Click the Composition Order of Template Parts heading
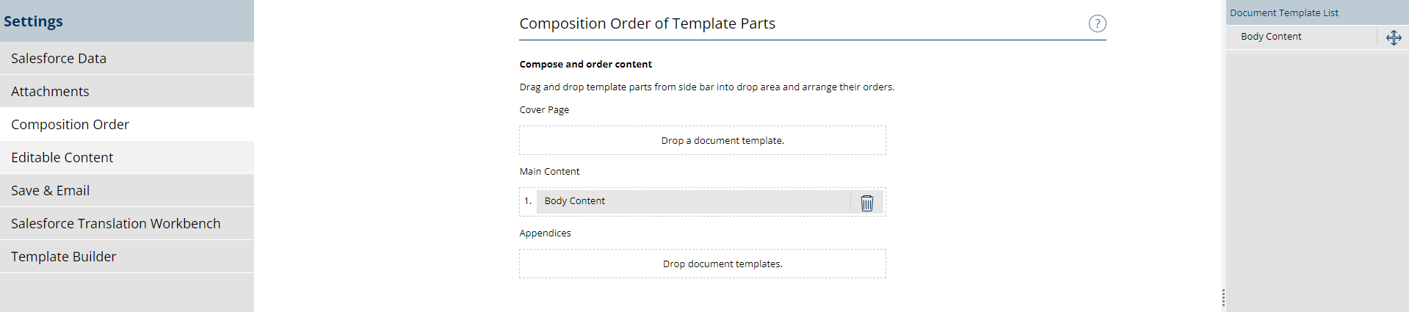The width and height of the screenshot is (1409, 312). coord(647,23)
